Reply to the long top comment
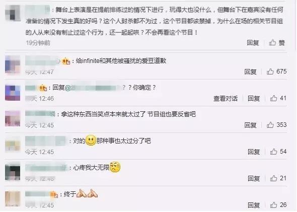Image resolution: width=297 pixels, height=212 pixels. [x=253, y=43]
